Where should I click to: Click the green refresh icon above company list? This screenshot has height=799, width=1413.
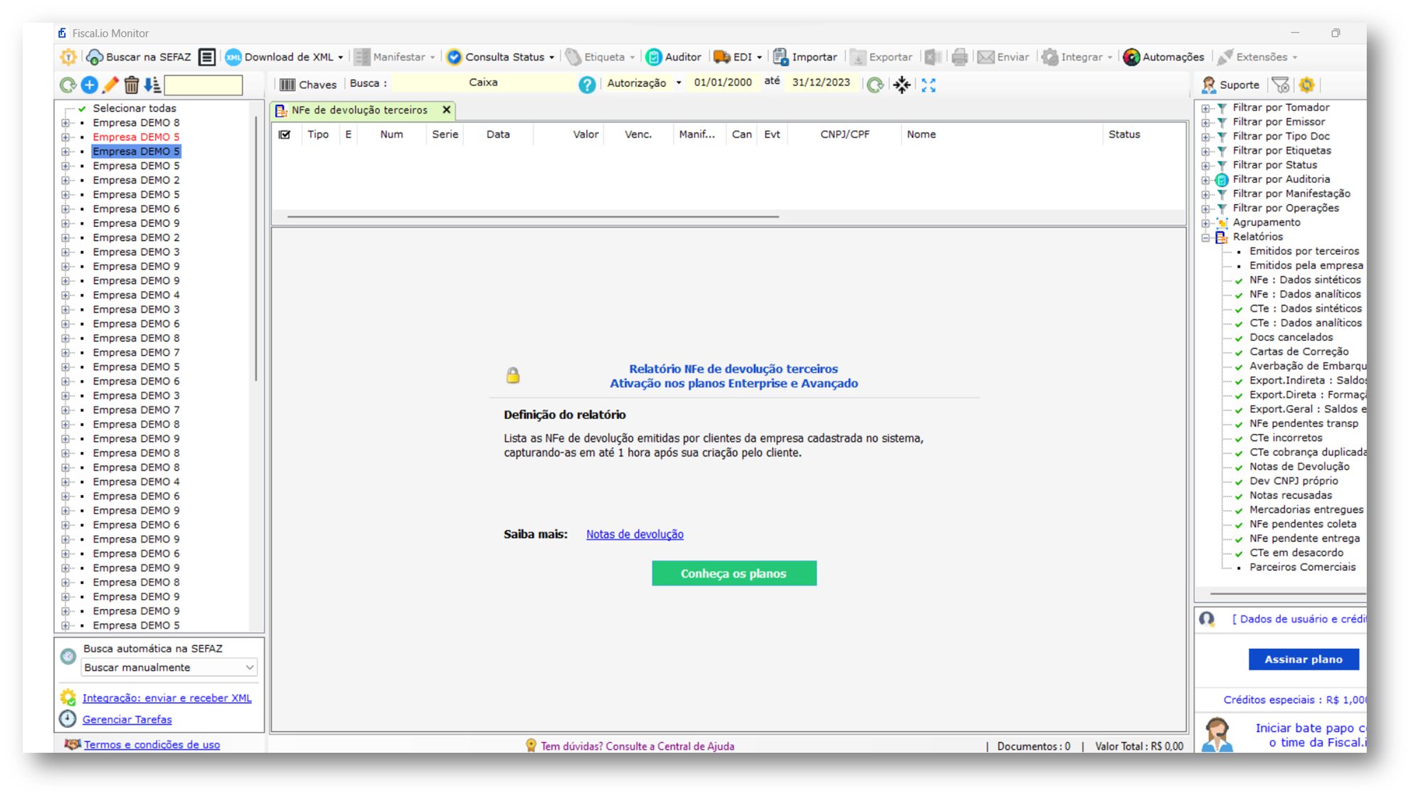click(68, 85)
